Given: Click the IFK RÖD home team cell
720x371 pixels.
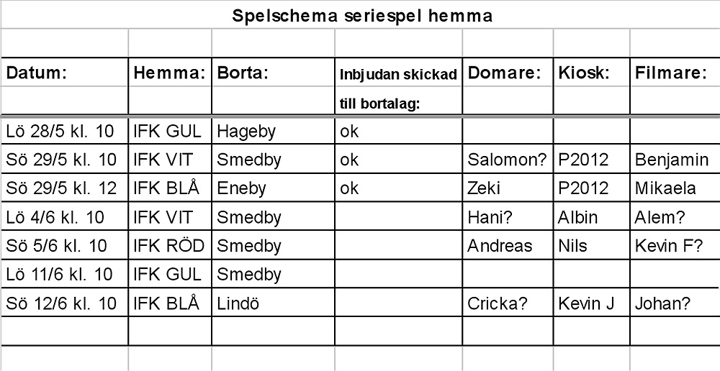Looking at the screenshot, I should pyautogui.click(x=170, y=245).
